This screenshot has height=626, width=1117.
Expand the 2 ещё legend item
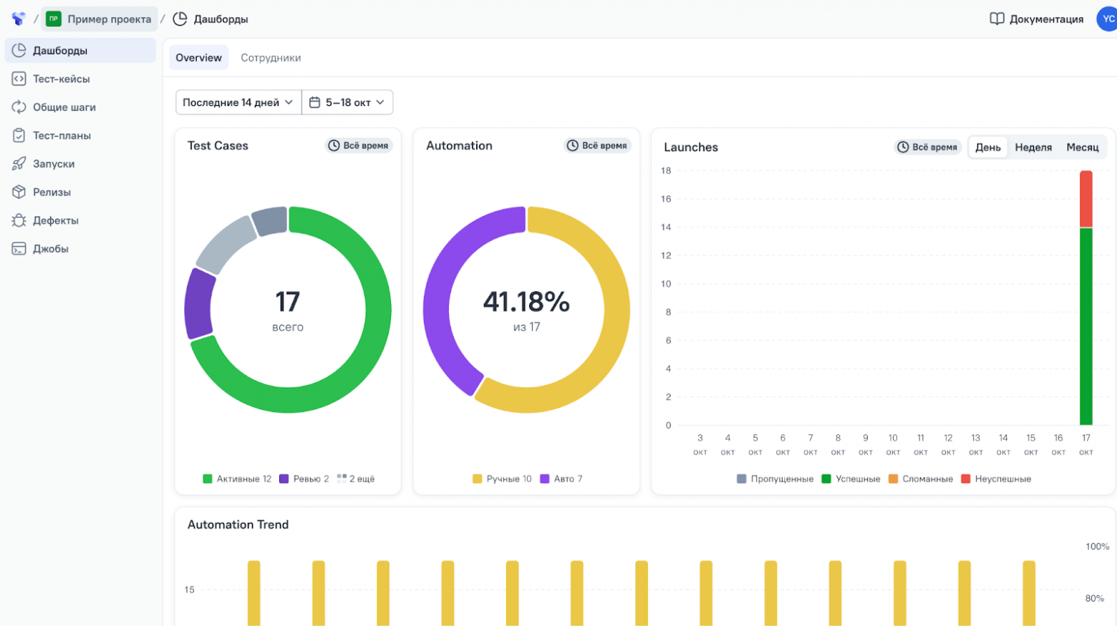point(356,479)
